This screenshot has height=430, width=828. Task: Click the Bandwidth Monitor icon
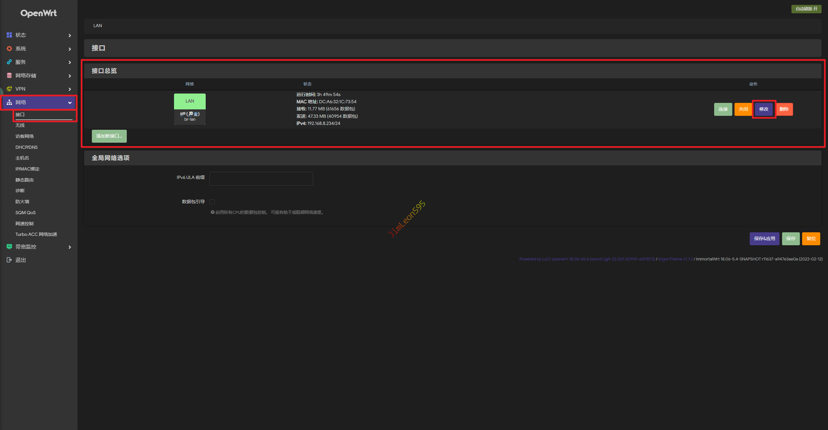(9, 247)
